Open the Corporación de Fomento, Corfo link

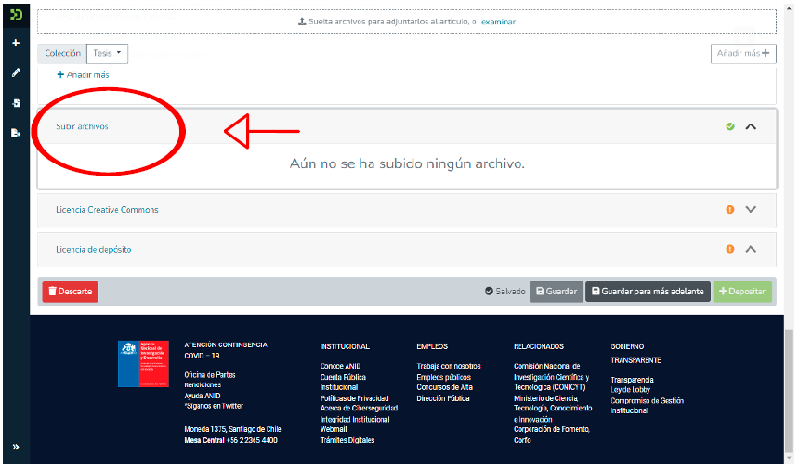pos(552,435)
